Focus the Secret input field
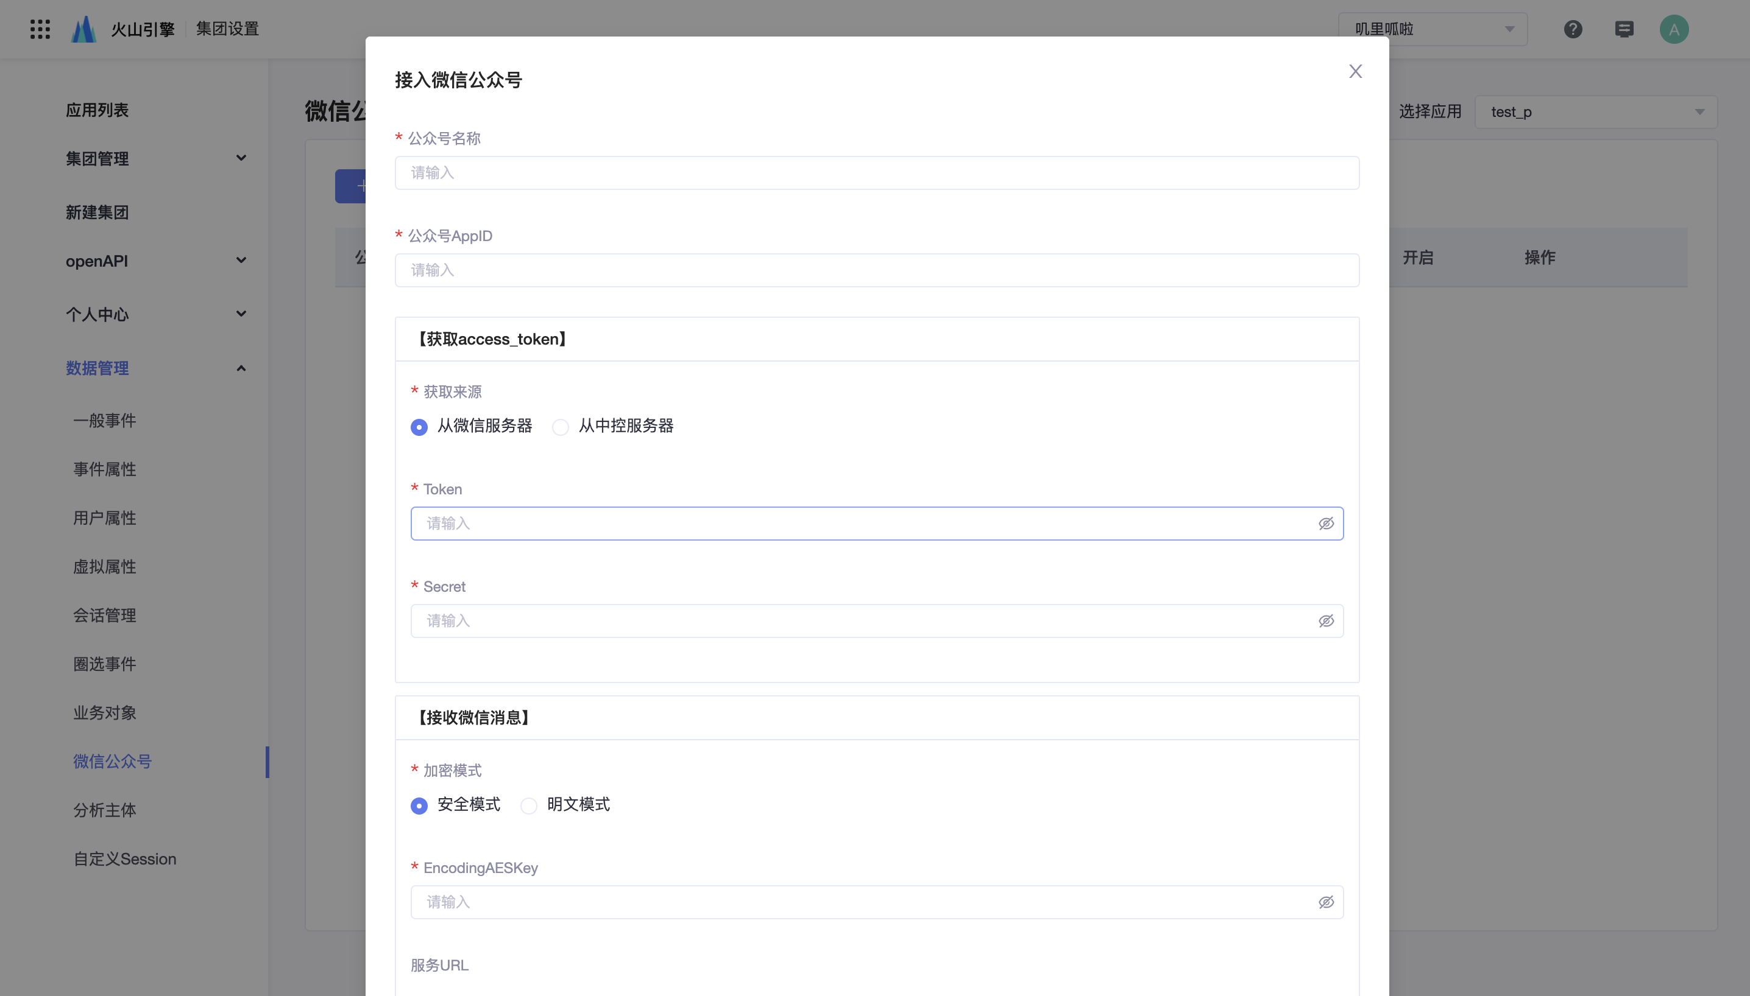This screenshot has width=1750, height=996. point(876,620)
